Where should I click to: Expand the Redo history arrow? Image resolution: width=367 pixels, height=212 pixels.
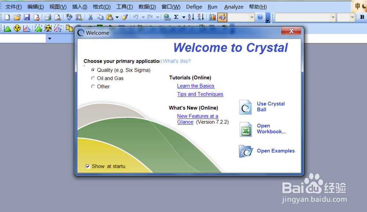tap(157, 17)
